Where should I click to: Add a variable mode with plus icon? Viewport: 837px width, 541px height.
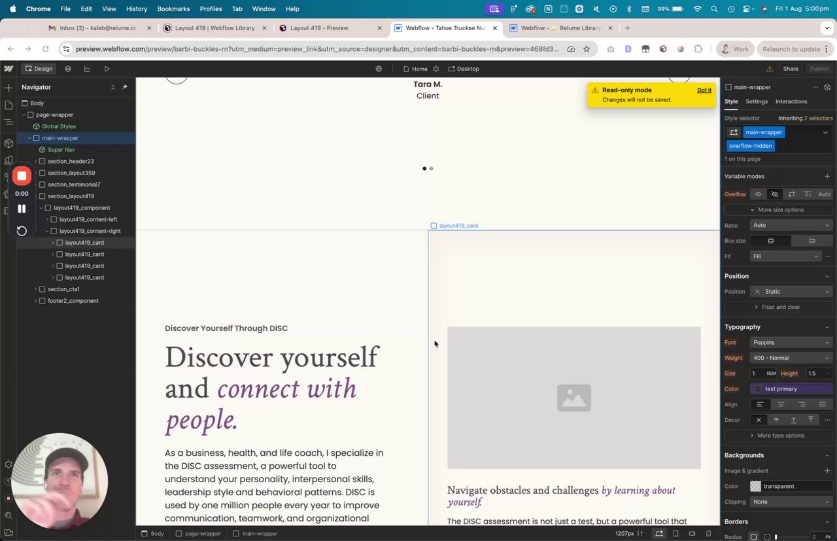pyautogui.click(x=827, y=177)
